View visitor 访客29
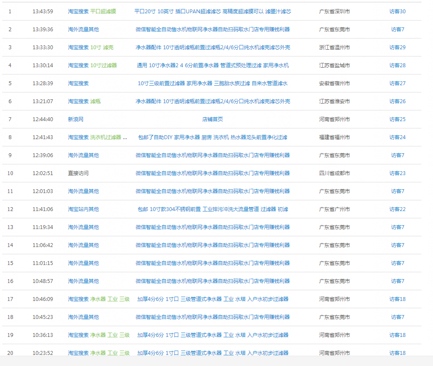Viewport: 433px width, 366px height. point(397,47)
